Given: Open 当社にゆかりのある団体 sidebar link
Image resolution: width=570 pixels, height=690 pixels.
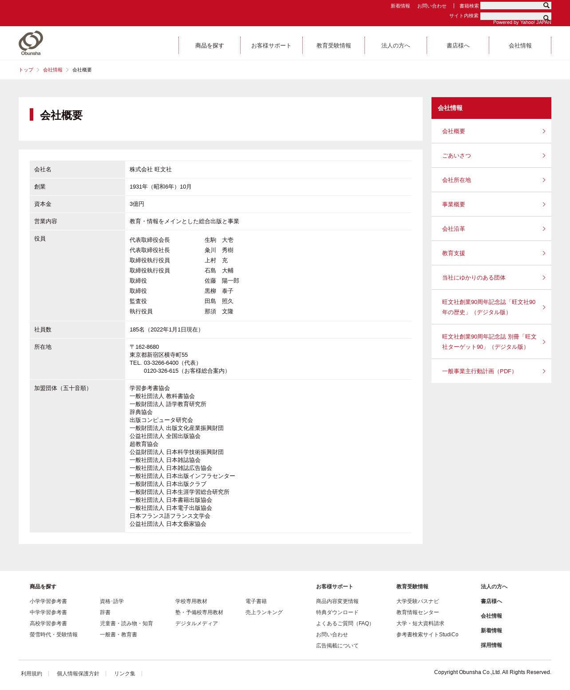Looking at the screenshot, I should click(491, 277).
